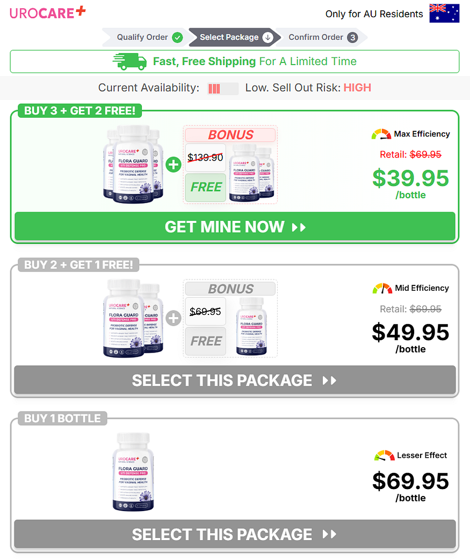Click the BUY 3 + GET 2 FREE label
The height and width of the screenshot is (560, 470).
click(x=79, y=111)
